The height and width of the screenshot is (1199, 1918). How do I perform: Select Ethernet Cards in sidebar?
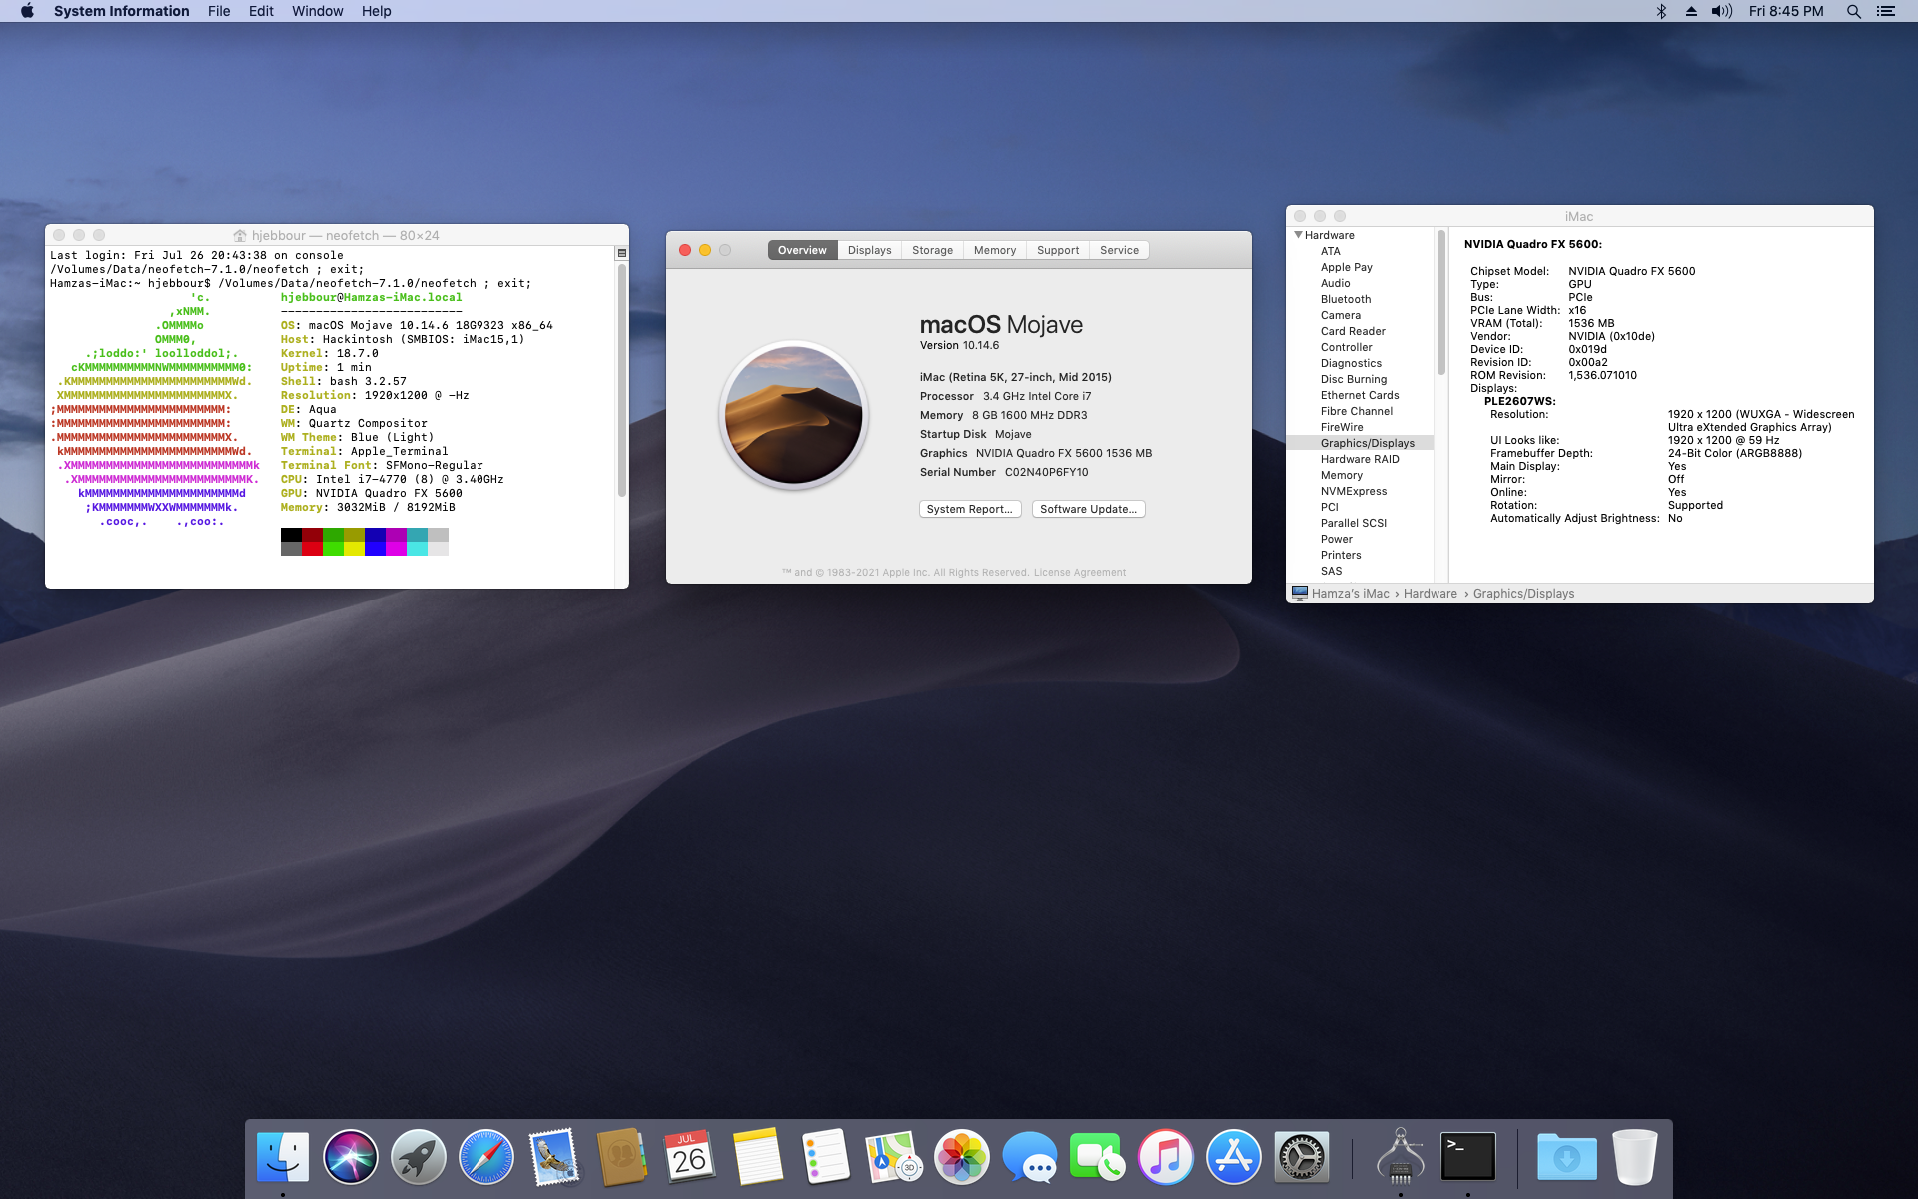1360,395
